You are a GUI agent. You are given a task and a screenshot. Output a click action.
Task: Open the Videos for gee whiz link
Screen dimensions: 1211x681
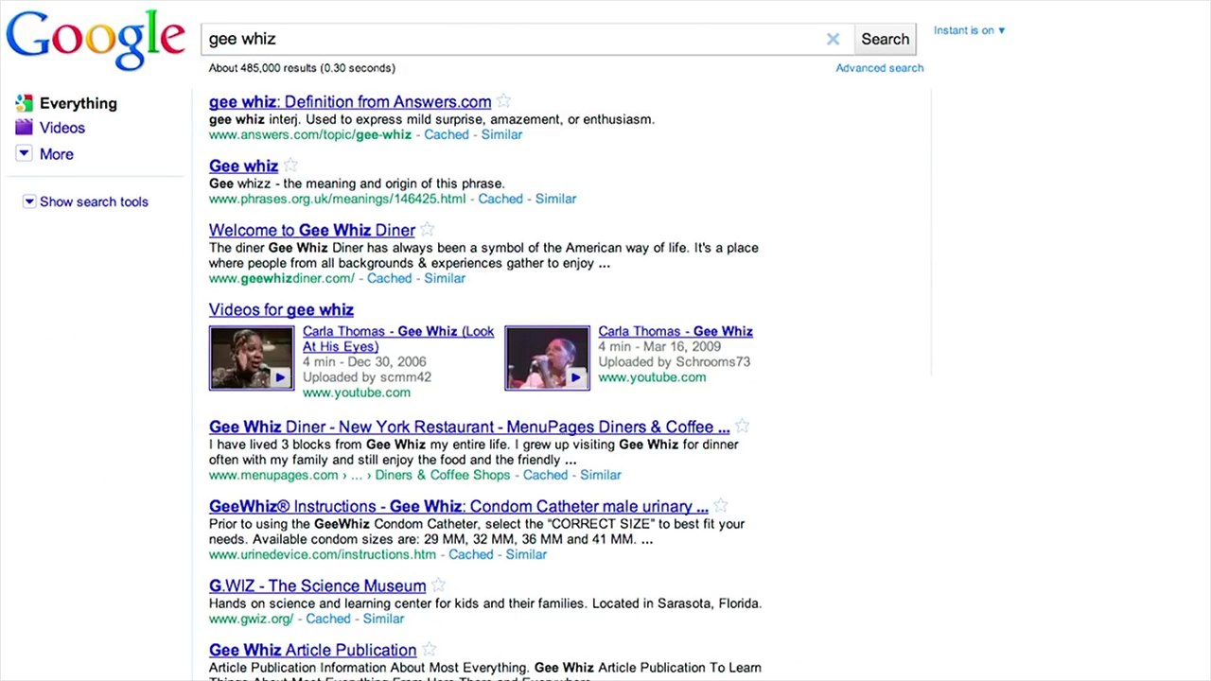point(281,310)
